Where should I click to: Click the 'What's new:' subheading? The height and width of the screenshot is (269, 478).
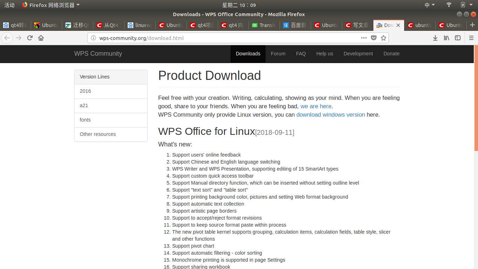[175, 144]
